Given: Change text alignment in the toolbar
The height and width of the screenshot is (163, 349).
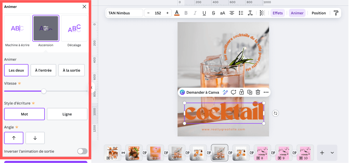Looking at the screenshot, I should (x=232, y=13).
